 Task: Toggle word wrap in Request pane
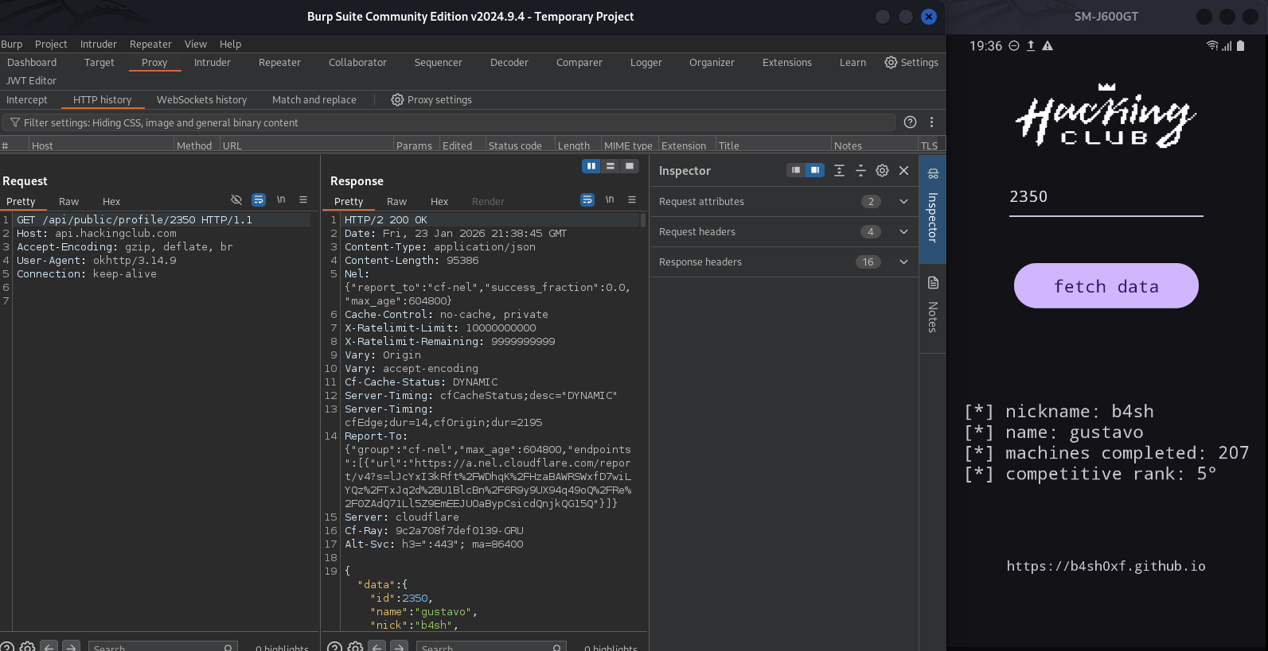(x=259, y=200)
